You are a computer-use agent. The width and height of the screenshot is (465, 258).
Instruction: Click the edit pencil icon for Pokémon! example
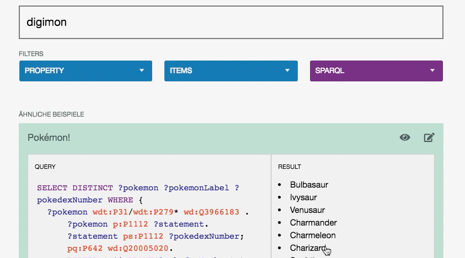click(429, 138)
